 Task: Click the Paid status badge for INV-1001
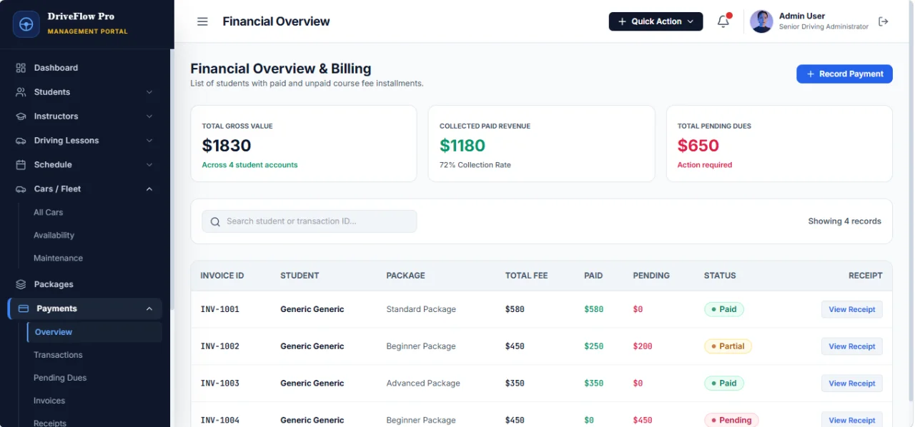tap(724, 309)
